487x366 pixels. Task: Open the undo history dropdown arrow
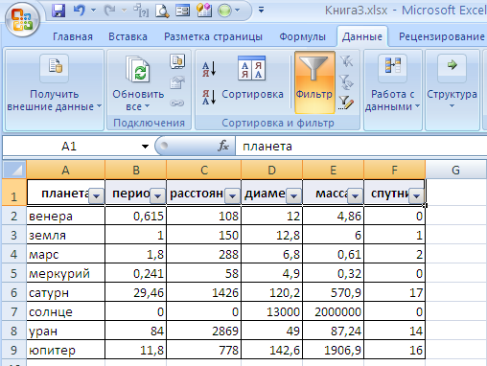(93, 11)
